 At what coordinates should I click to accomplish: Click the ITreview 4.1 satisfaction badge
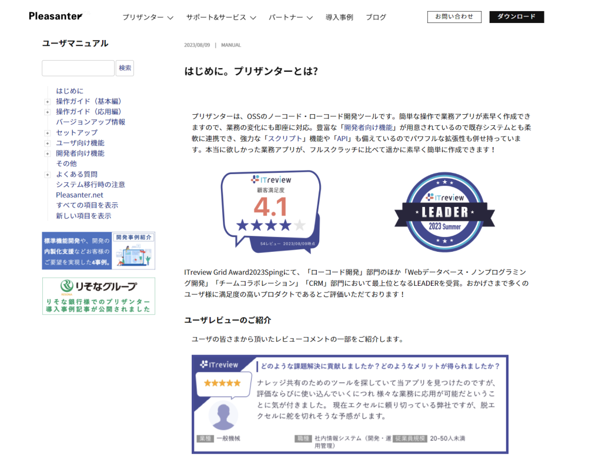(271, 212)
